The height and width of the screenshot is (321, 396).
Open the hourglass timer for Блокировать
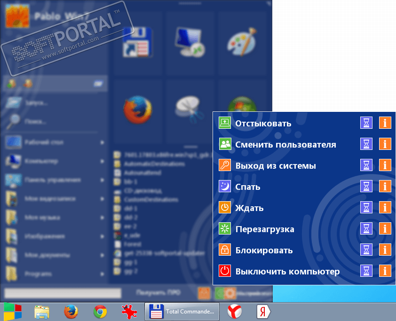click(366, 250)
